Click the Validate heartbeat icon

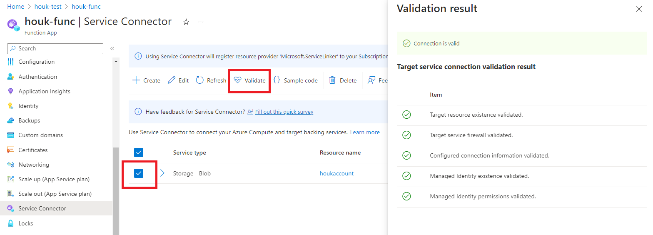(238, 80)
